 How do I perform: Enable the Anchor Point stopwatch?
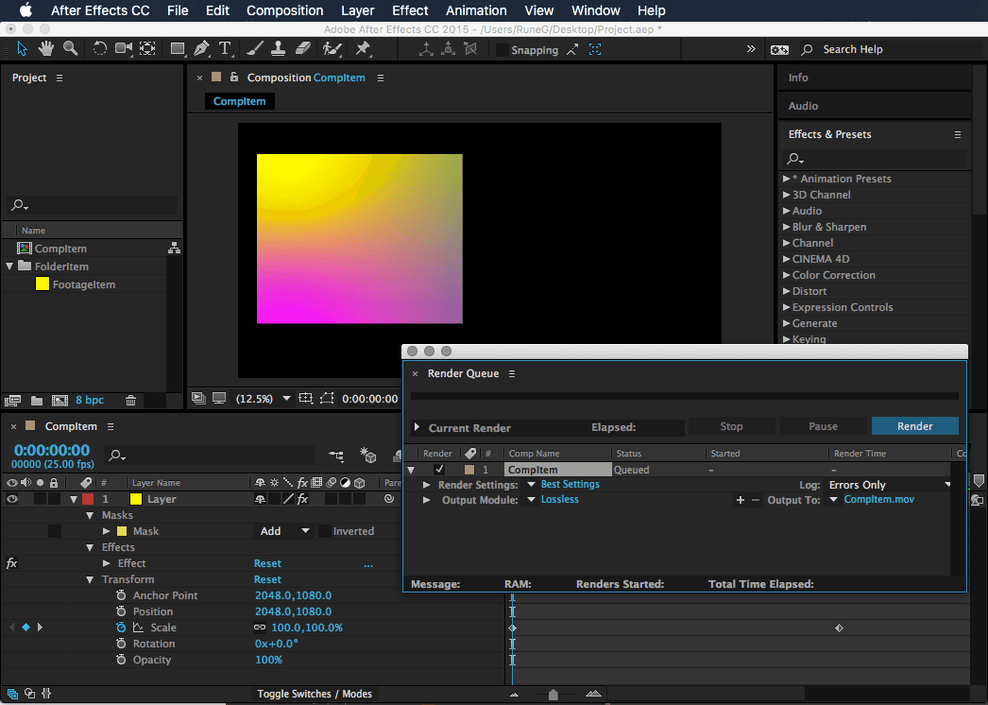tap(121, 595)
